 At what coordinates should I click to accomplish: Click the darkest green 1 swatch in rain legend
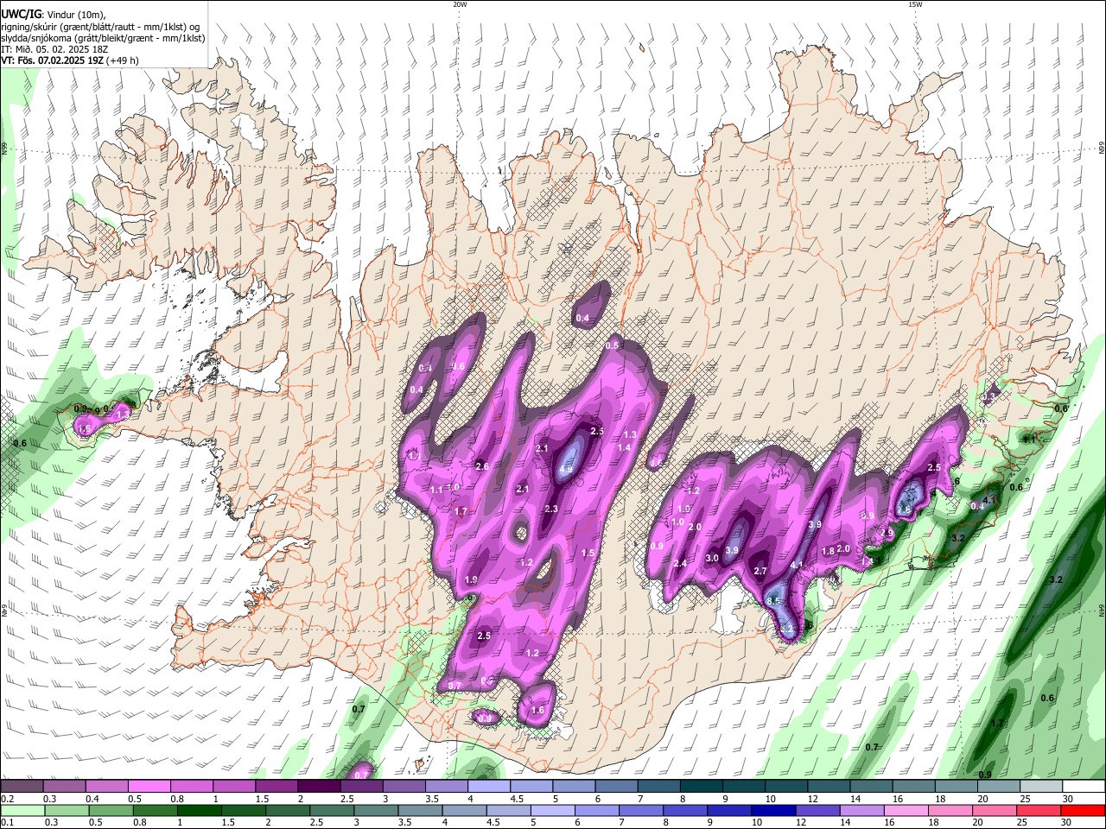tap(199, 810)
